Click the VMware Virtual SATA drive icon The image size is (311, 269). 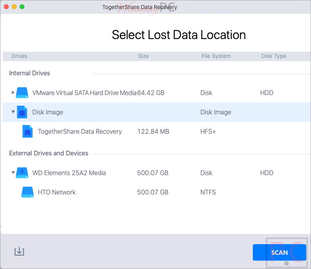click(x=22, y=93)
